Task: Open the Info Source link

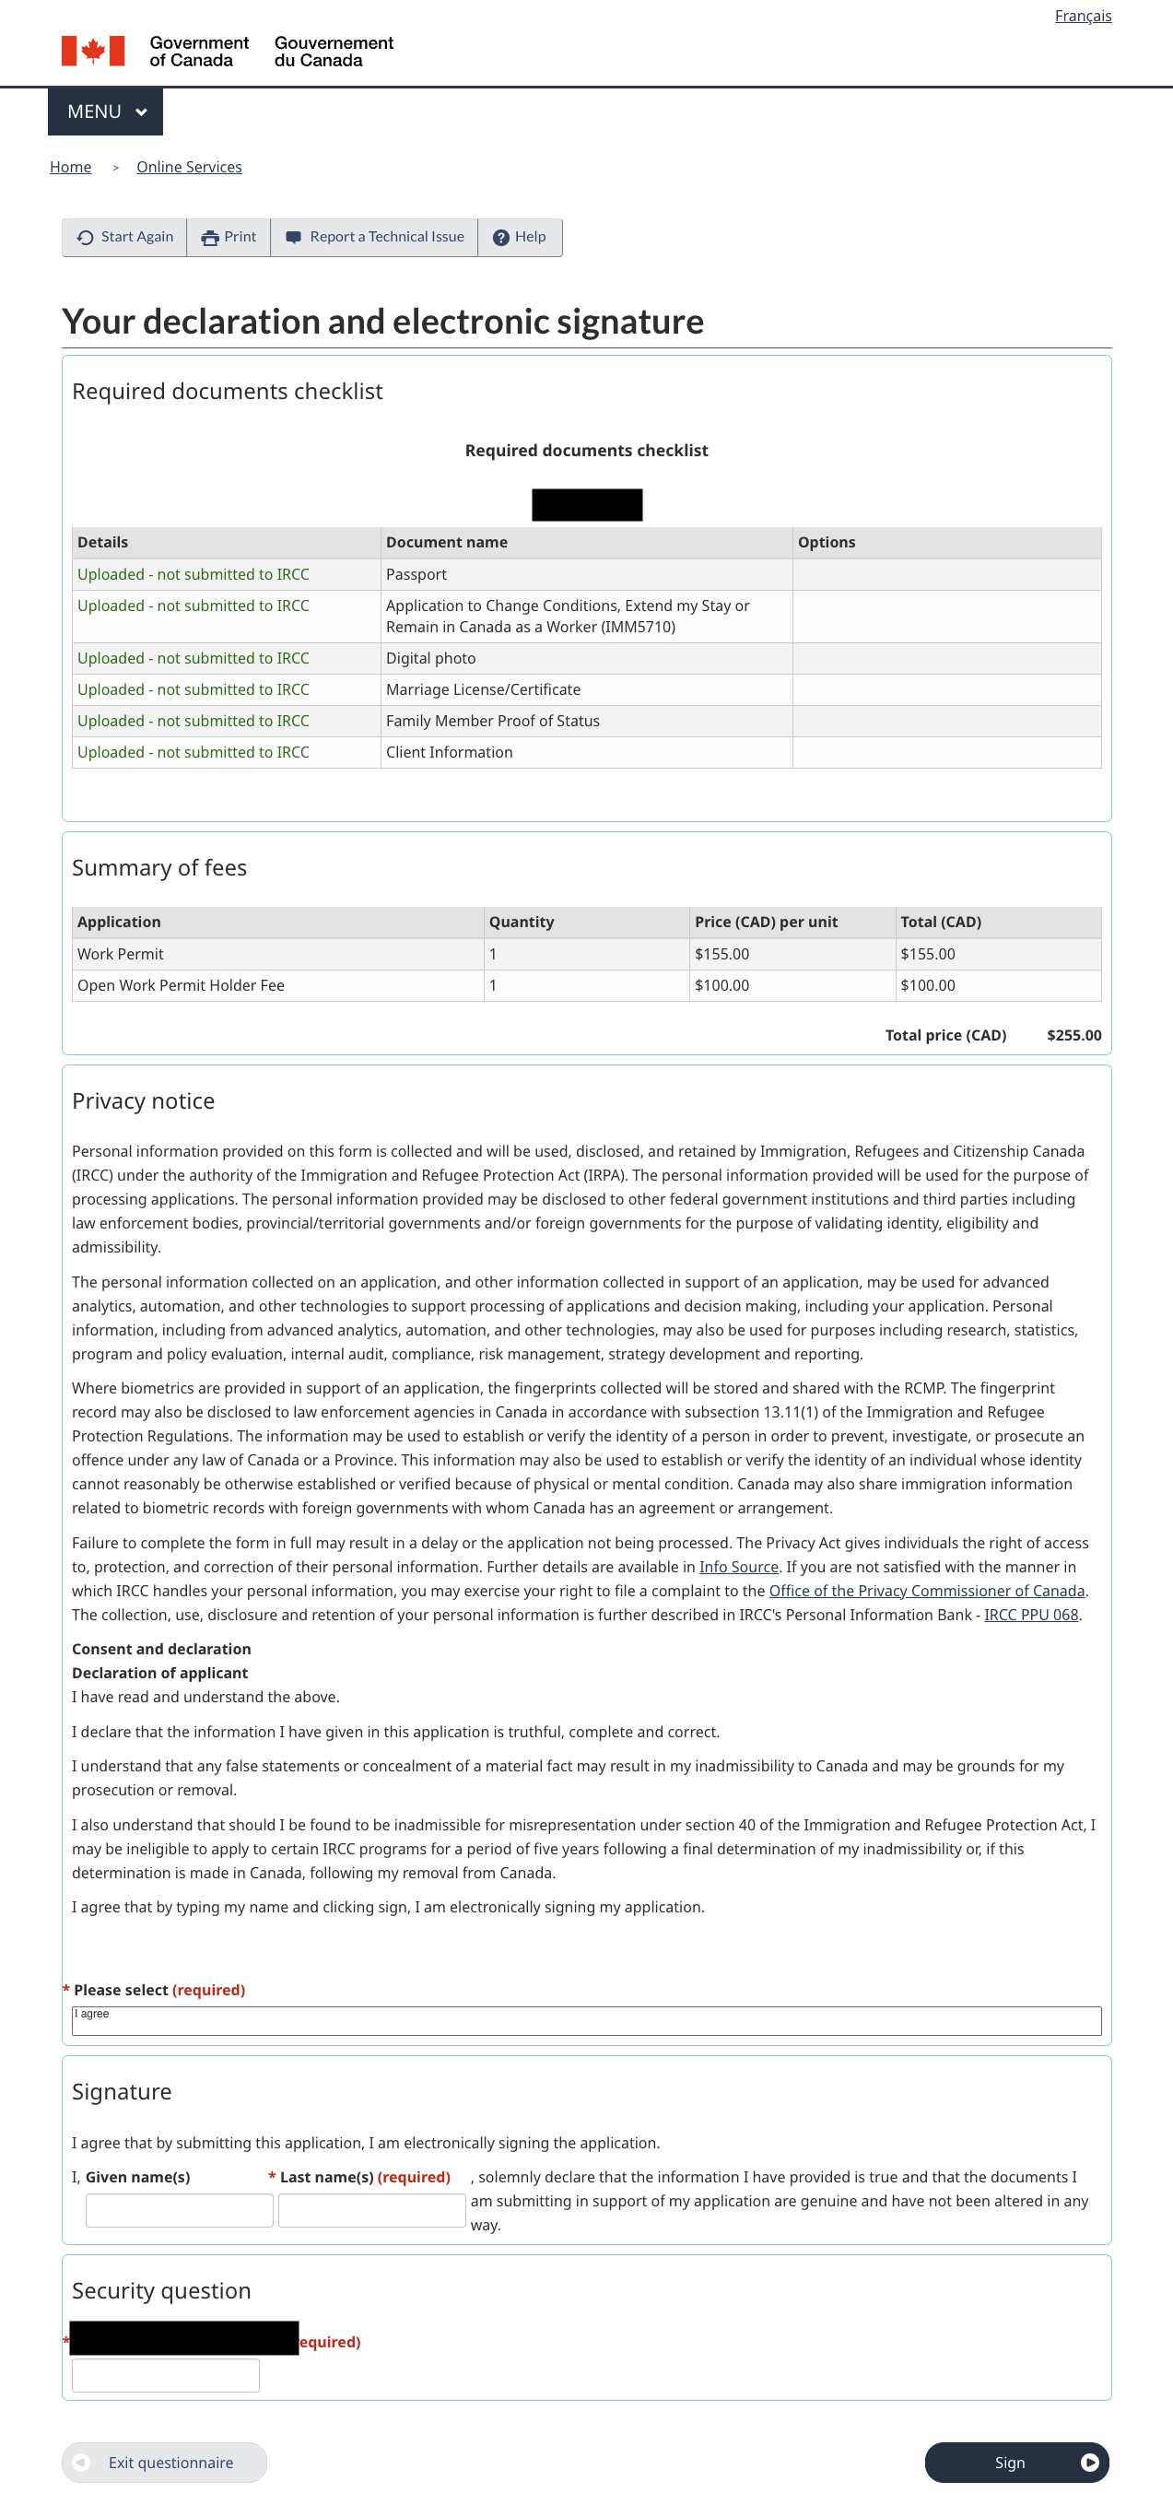Action: [x=737, y=1566]
